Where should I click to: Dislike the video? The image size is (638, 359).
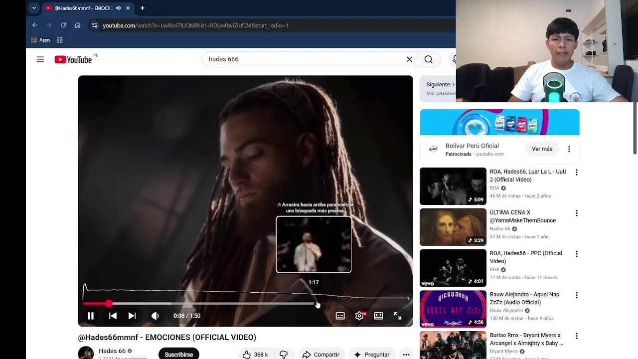coord(284,354)
